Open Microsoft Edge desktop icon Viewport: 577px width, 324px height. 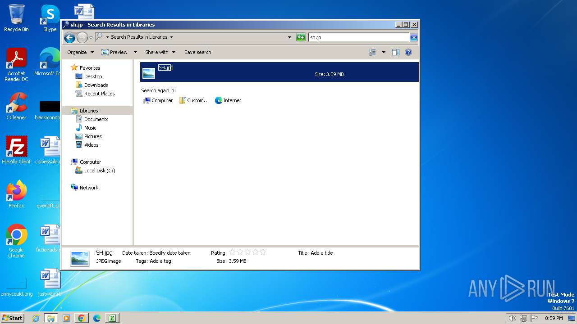tap(49, 62)
